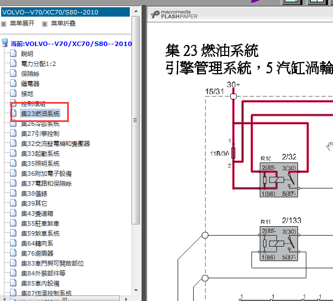The height and width of the screenshot is (301, 333).
Task: Click the sidebar vertical scrollbar thumb
Action: click(136, 120)
